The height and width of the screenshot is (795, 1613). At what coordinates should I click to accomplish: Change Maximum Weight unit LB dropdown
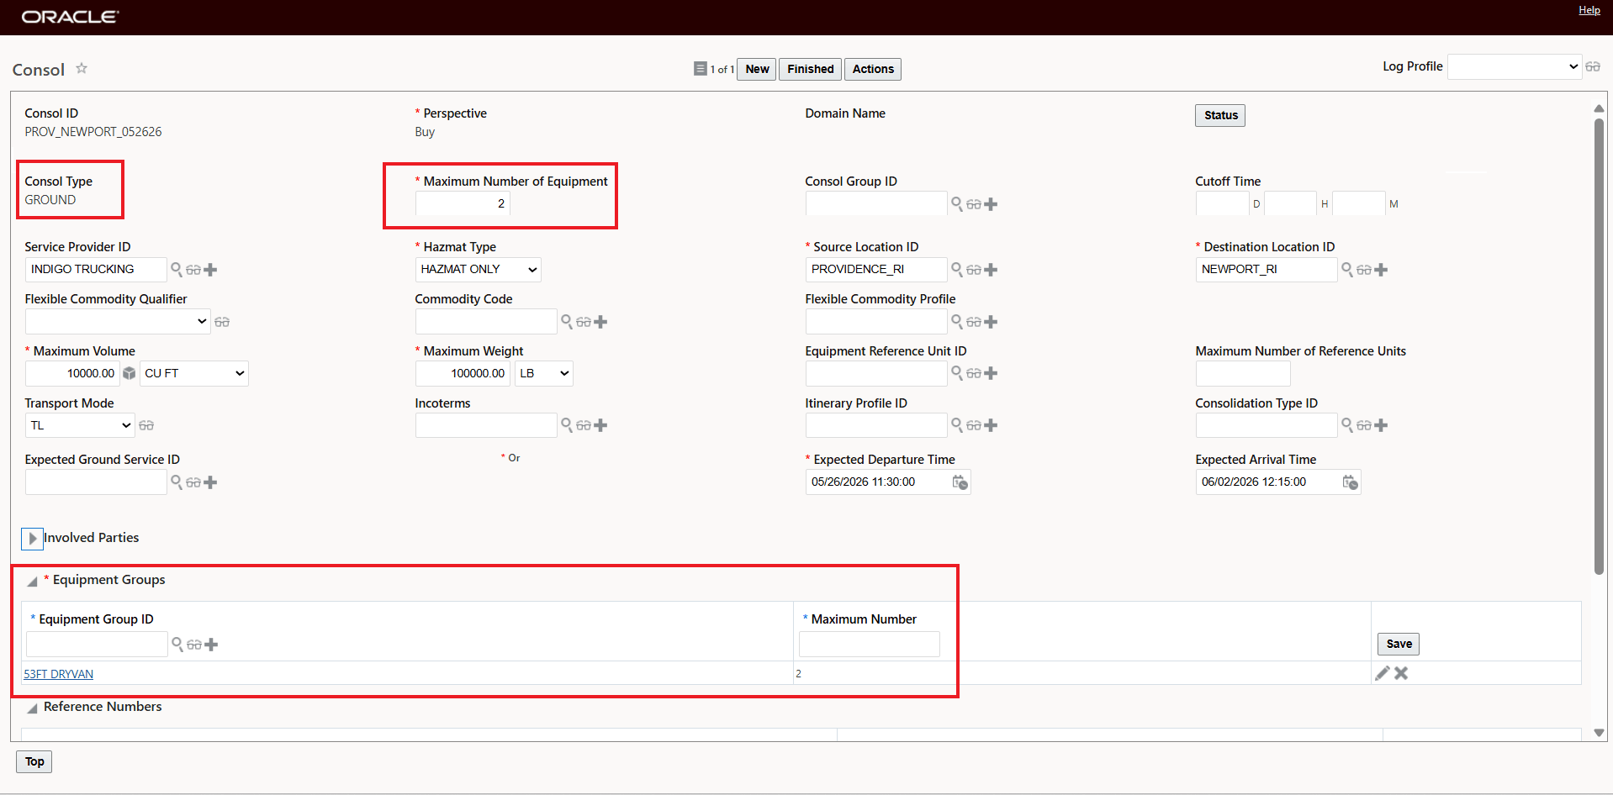(x=544, y=373)
